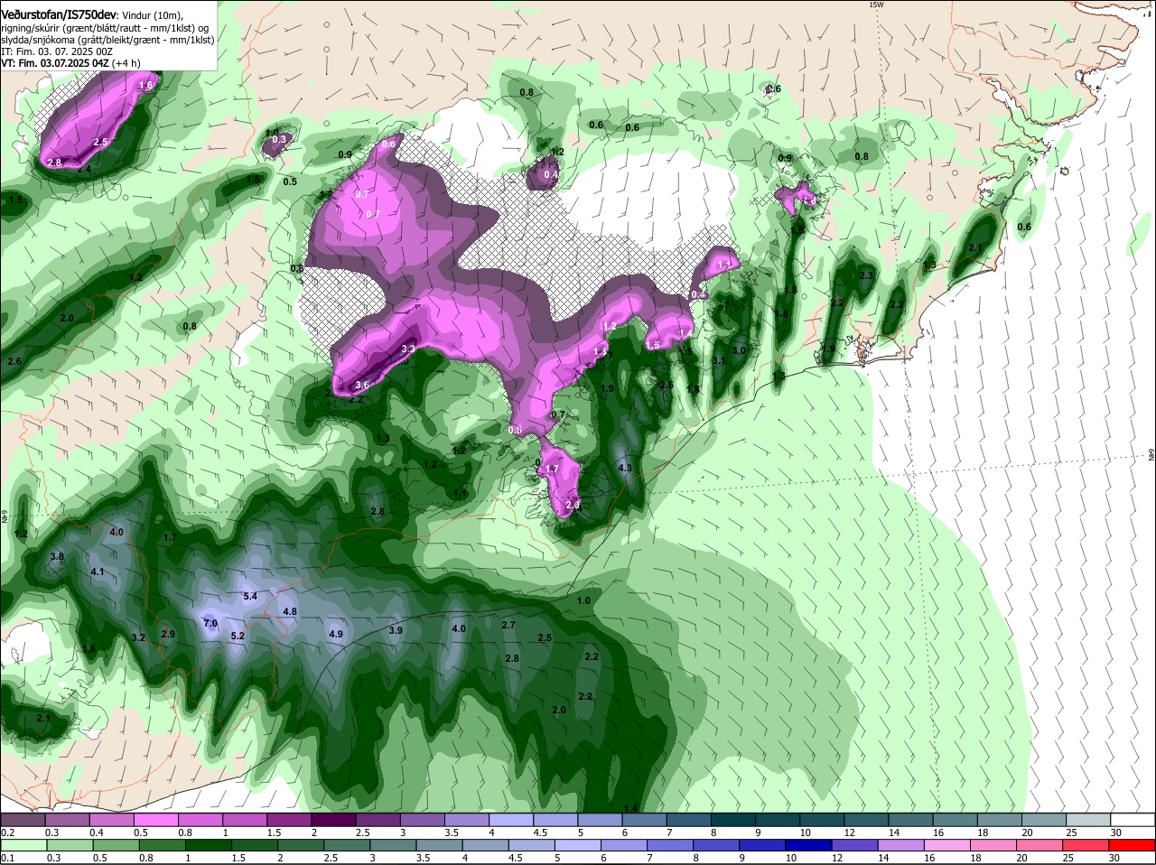This screenshot has height=865, width=1156.
Task: Click the red 30 swatch in the lower legend
Action: pos(1133,845)
